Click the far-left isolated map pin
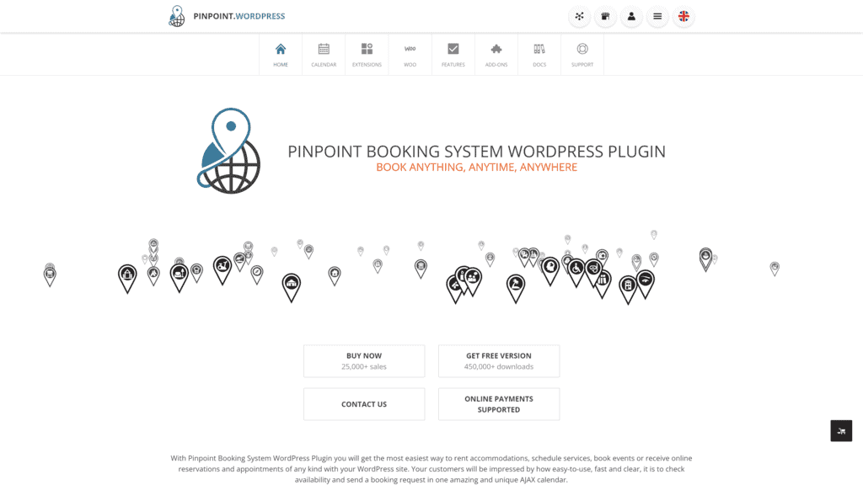 (x=50, y=276)
